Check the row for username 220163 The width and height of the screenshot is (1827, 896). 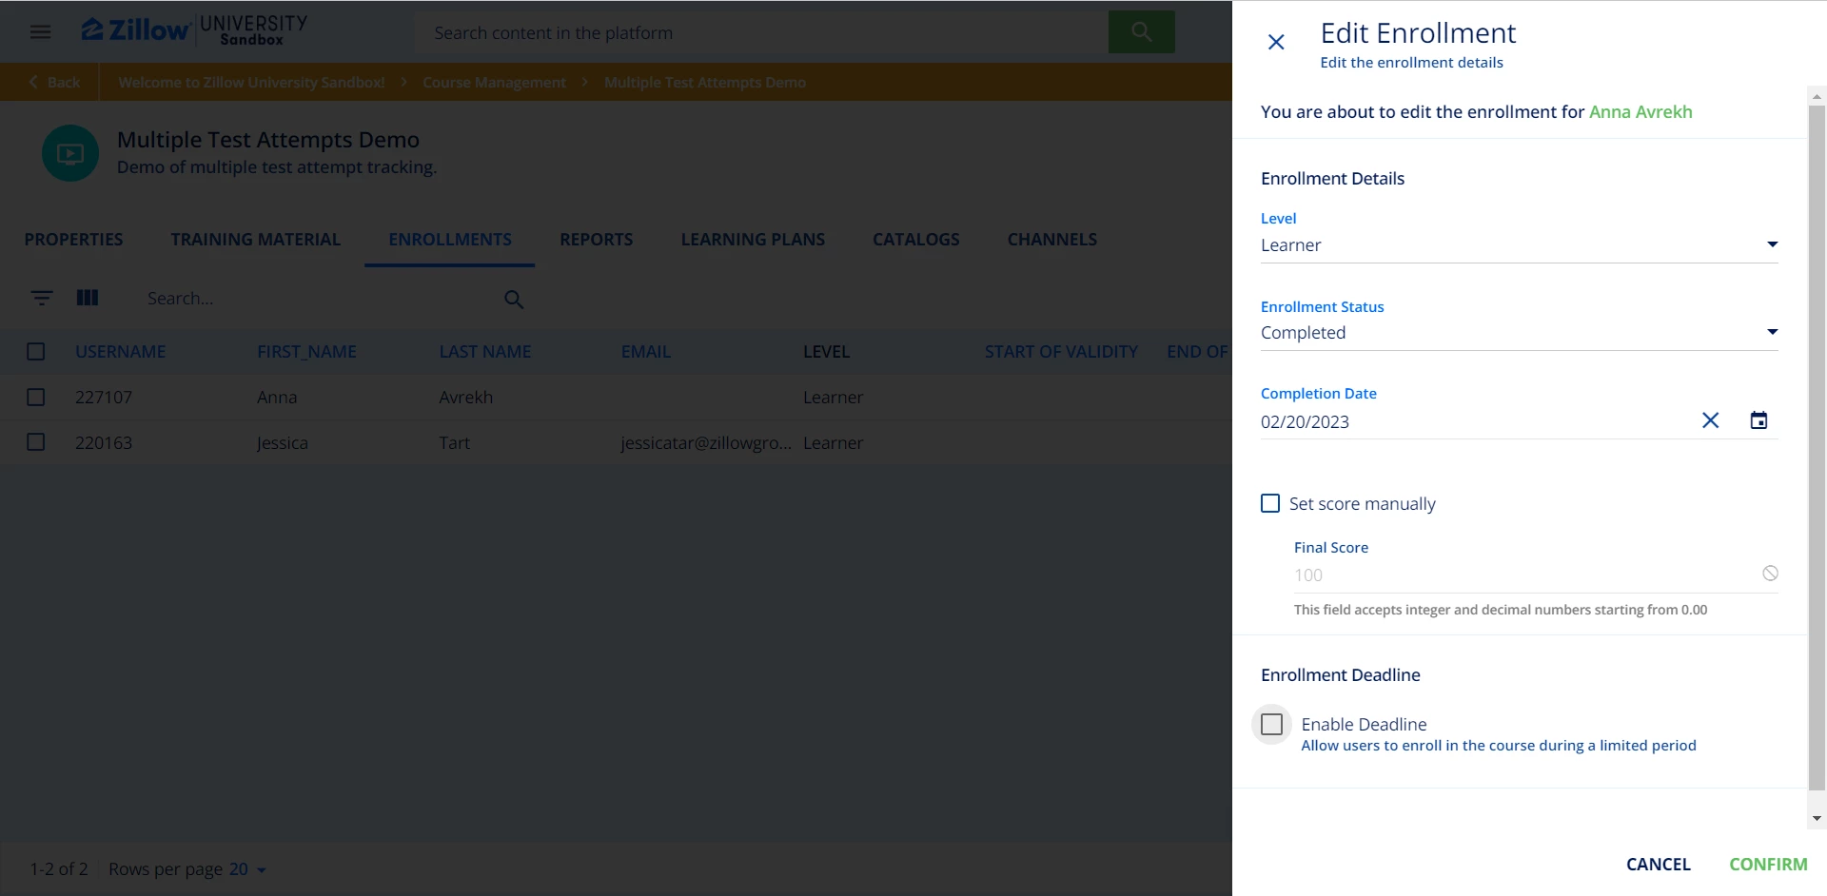[x=36, y=442]
